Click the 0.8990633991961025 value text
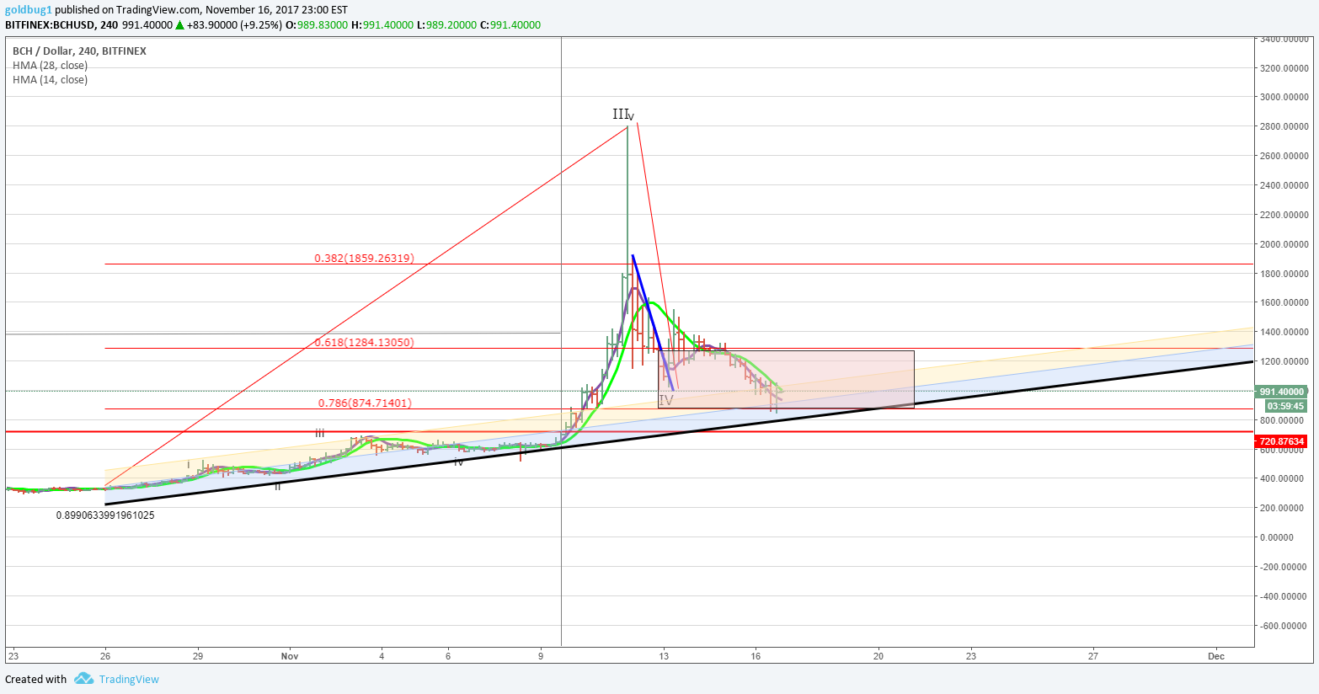Image resolution: width=1319 pixels, height=694 pixels. coord(105,515)
